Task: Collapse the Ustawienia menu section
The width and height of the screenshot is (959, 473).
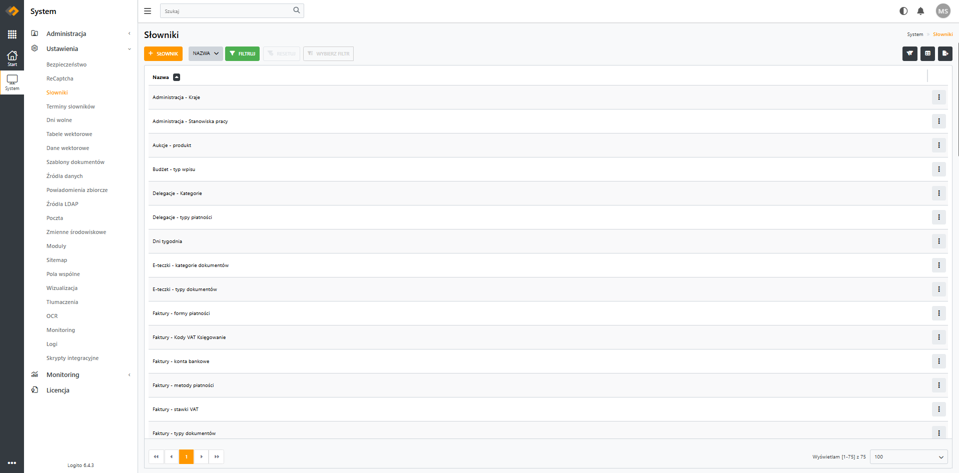Action: pos(81,48)
